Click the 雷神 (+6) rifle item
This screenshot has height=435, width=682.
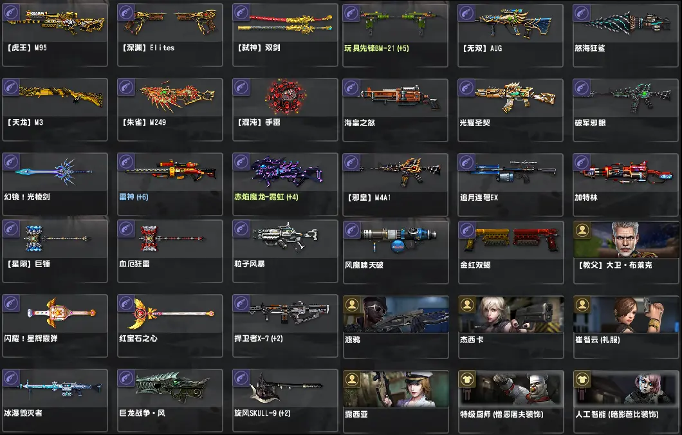170,184
